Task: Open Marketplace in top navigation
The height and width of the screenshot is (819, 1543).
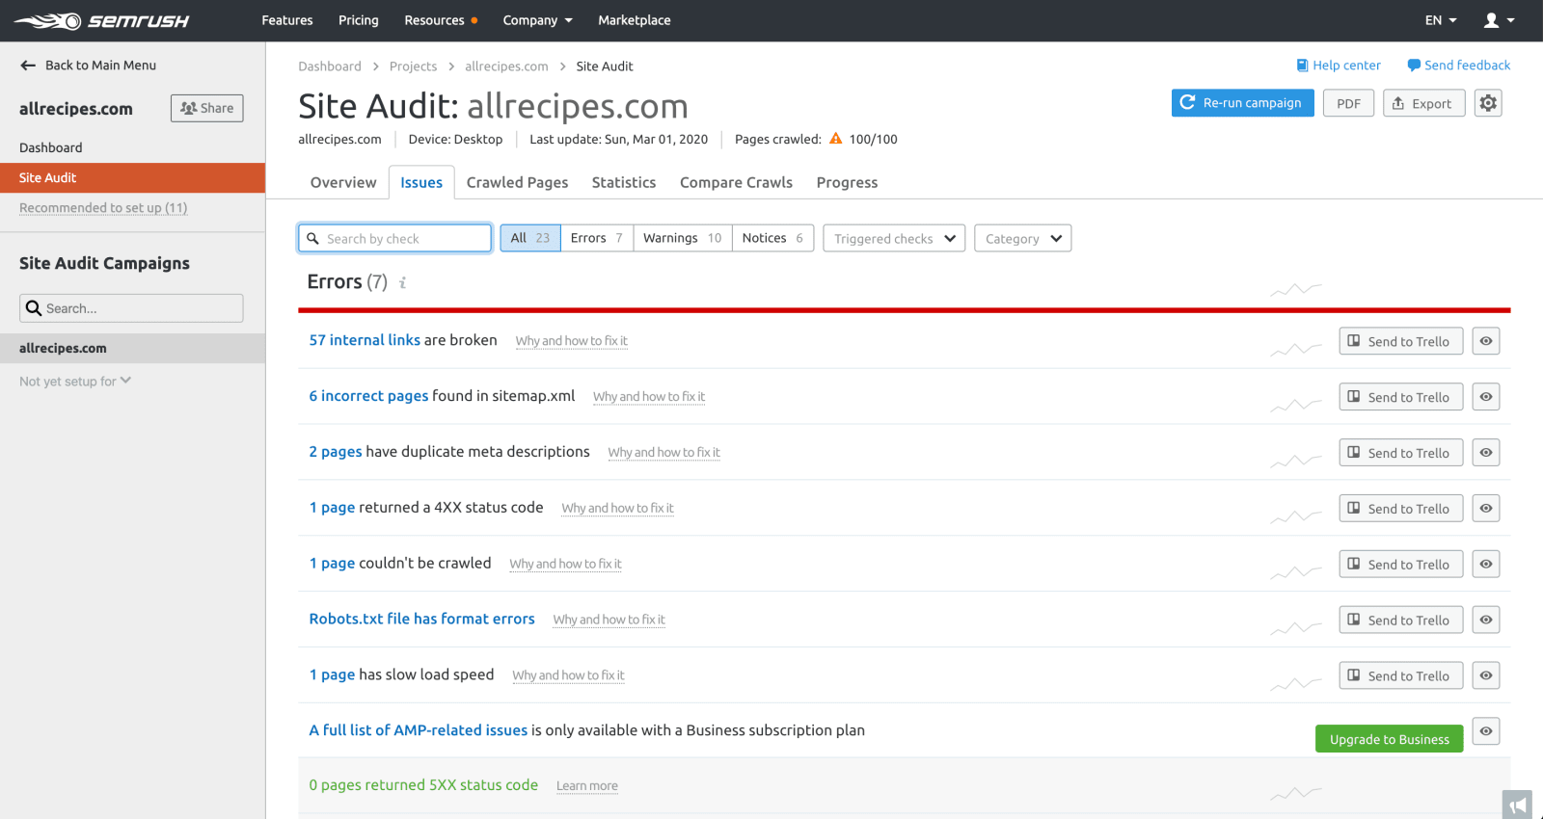Action: pos(634,20)
